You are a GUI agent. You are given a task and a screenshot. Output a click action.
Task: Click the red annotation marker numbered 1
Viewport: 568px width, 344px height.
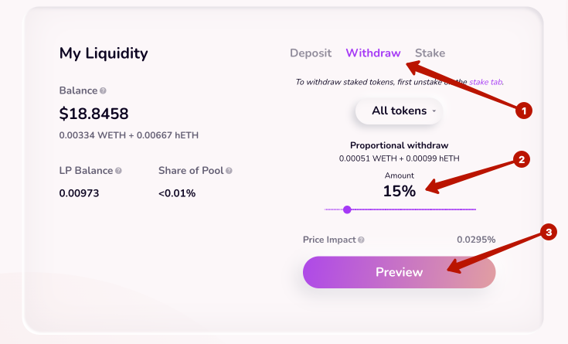pyautogui.click(x=523, y=111)
